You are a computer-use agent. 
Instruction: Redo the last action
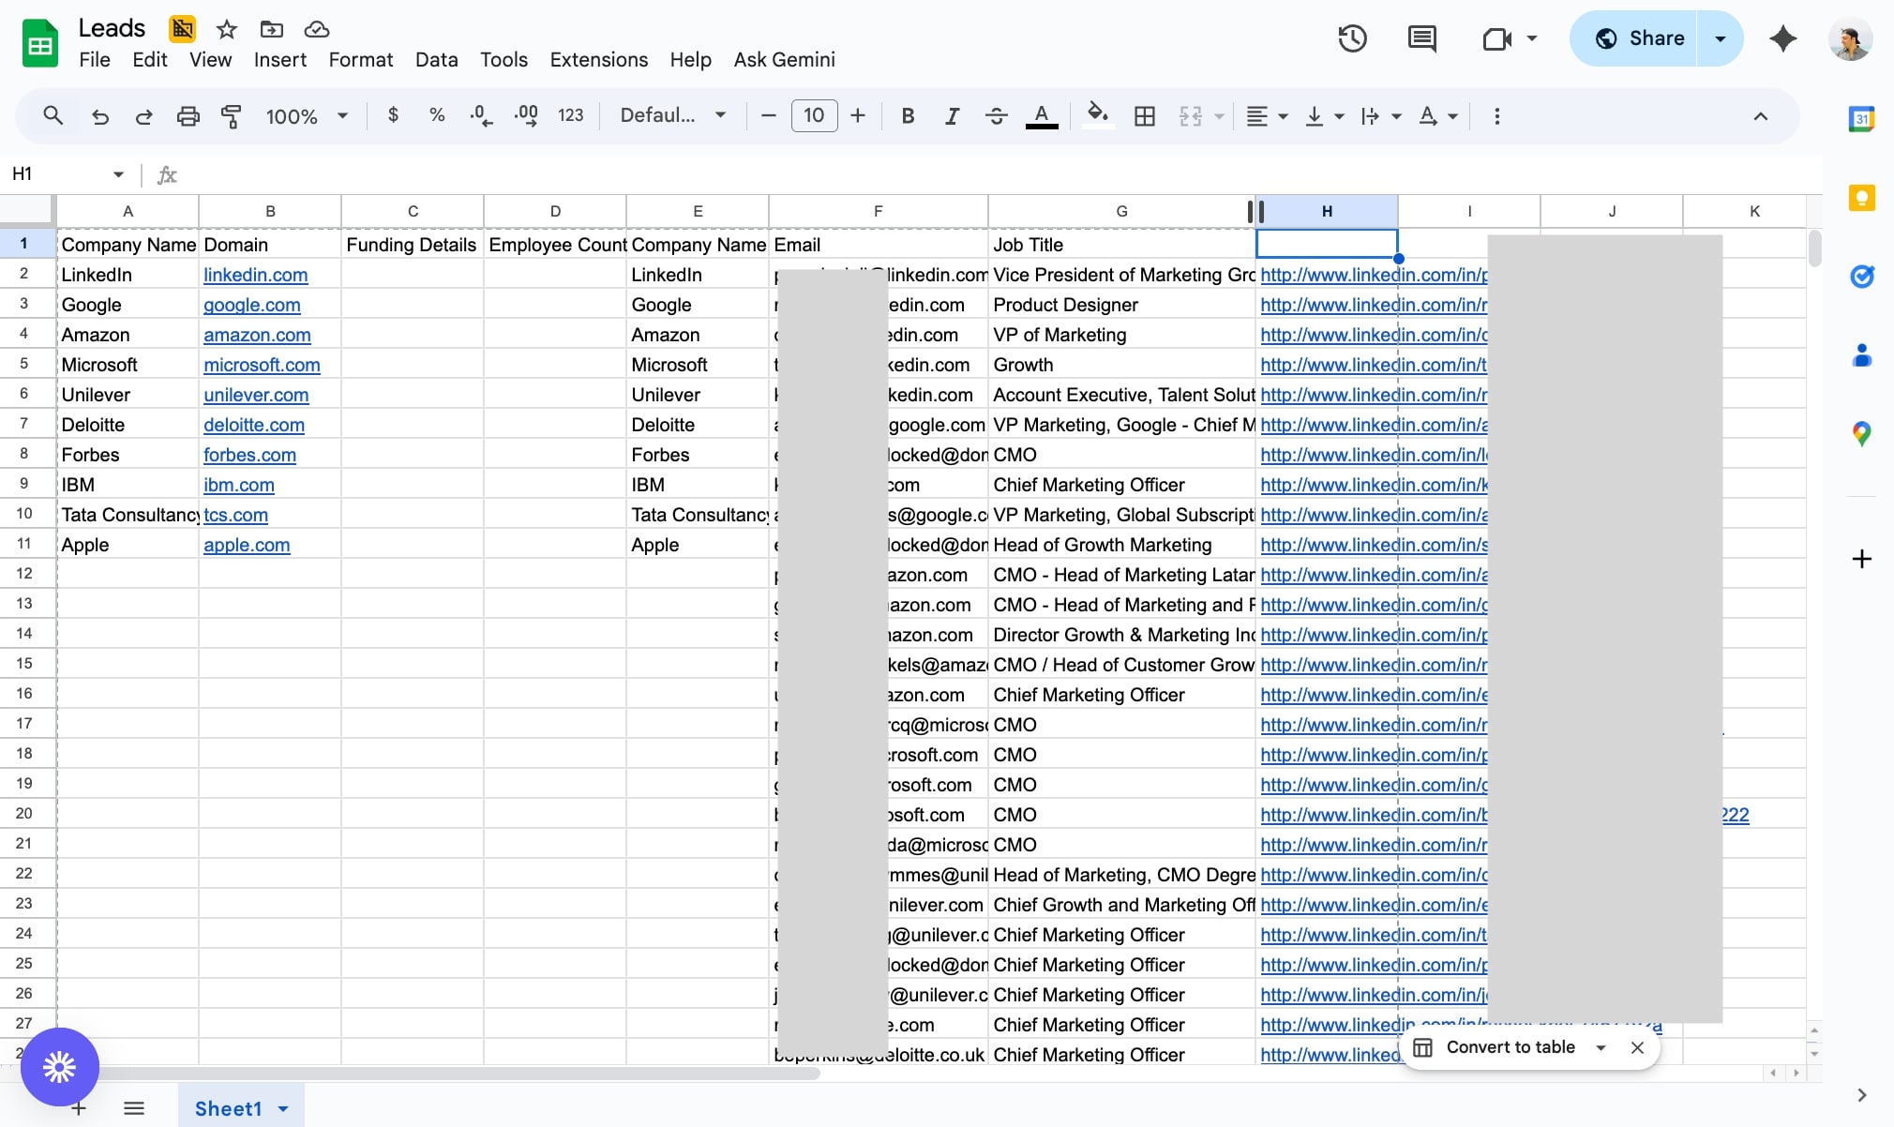pyautogui.click(x=143, y=116)
